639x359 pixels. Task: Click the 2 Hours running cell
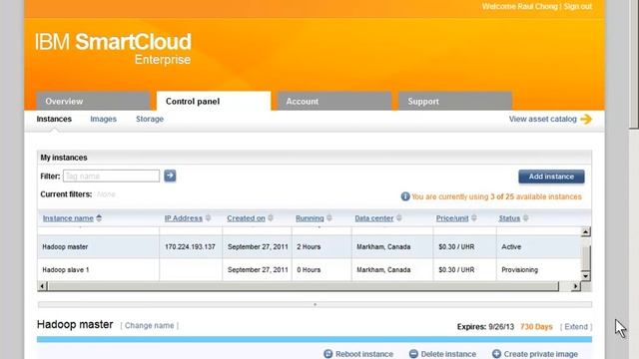[309, 246]
